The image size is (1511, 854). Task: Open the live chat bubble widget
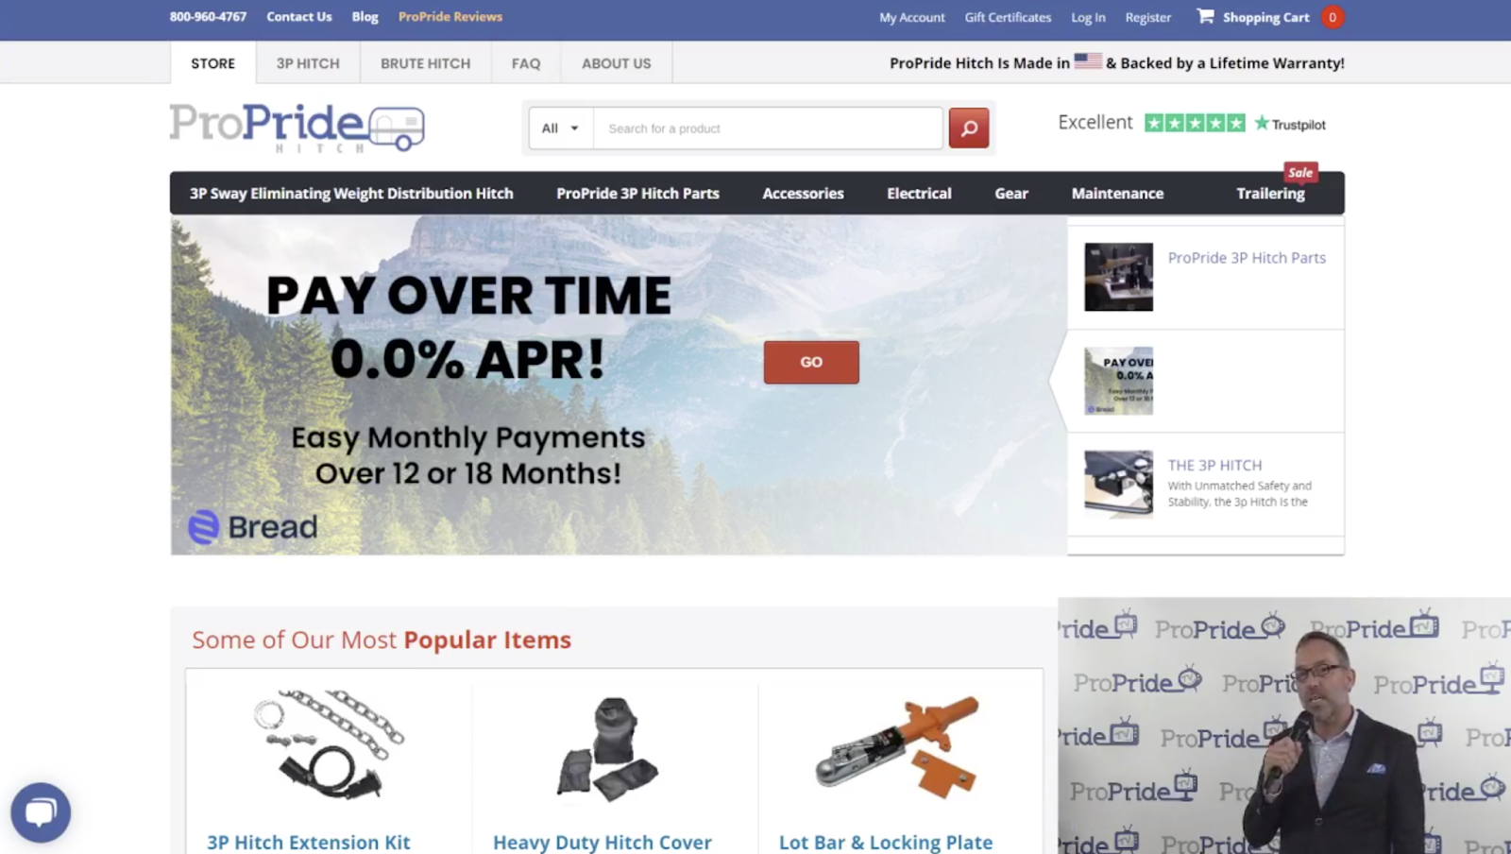click(41, 812)
